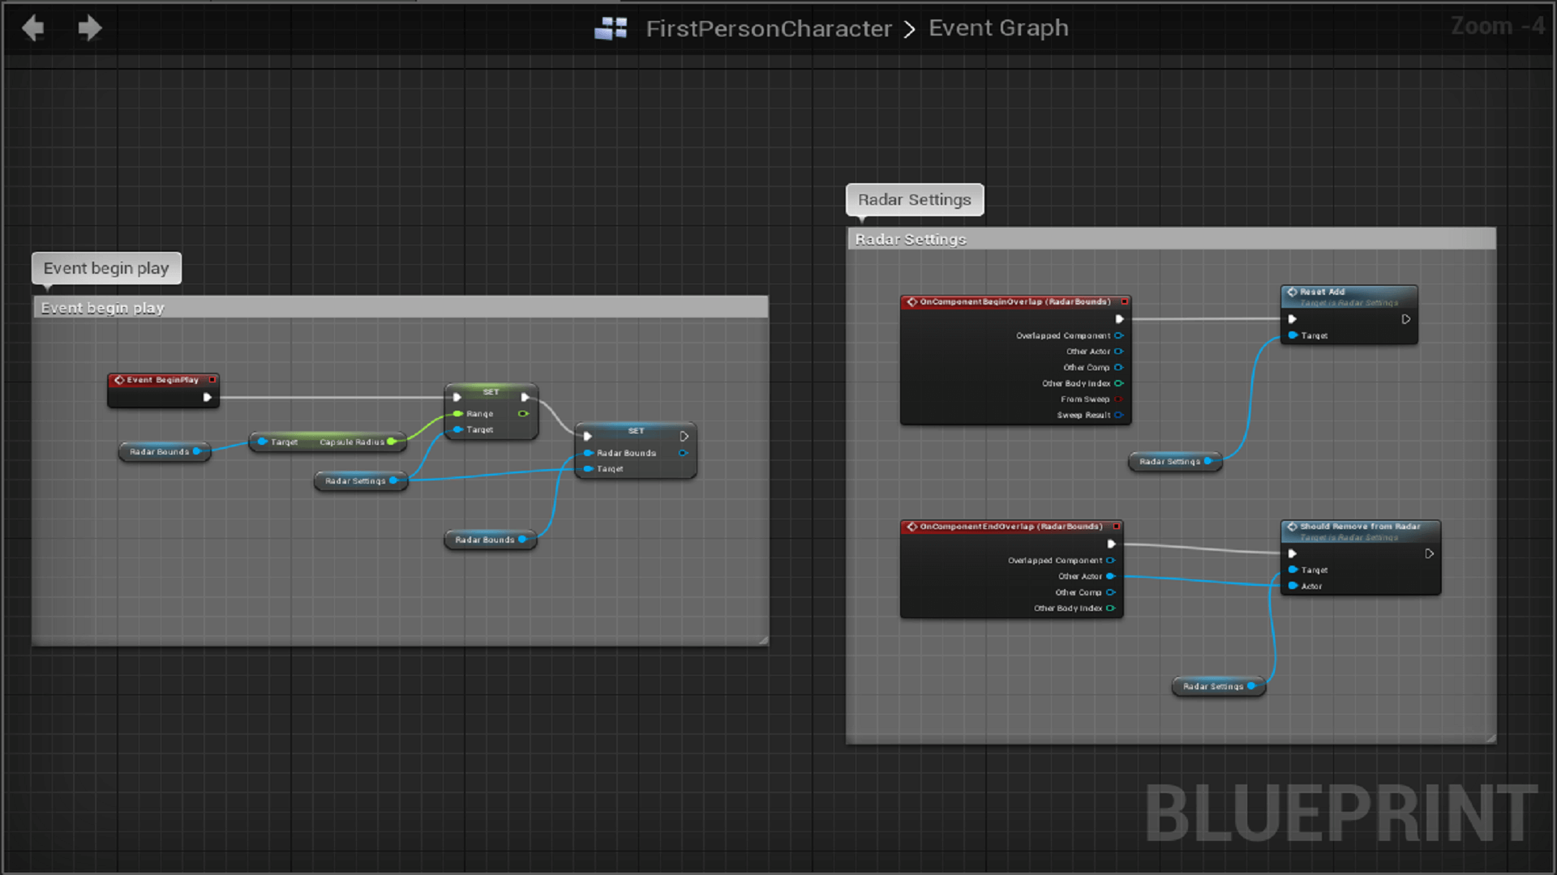Select the 'Radar Settings' comment bubble

[x=914, y=199]
